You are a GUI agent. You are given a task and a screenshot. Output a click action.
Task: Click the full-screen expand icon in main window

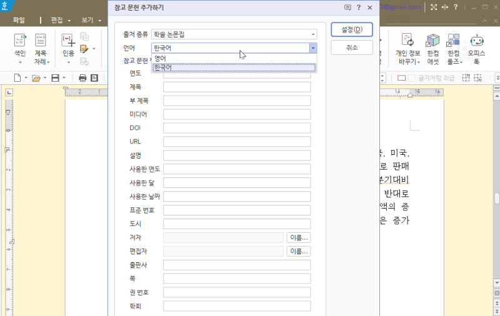[x=434, y=7]
